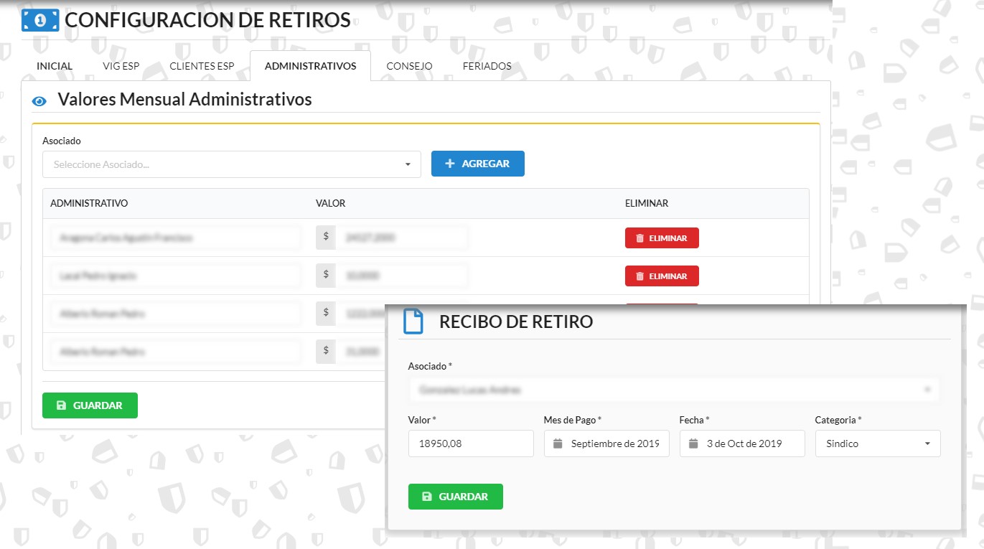Expand the Categoria Sindico dropdown

click(x=878, y=444)
